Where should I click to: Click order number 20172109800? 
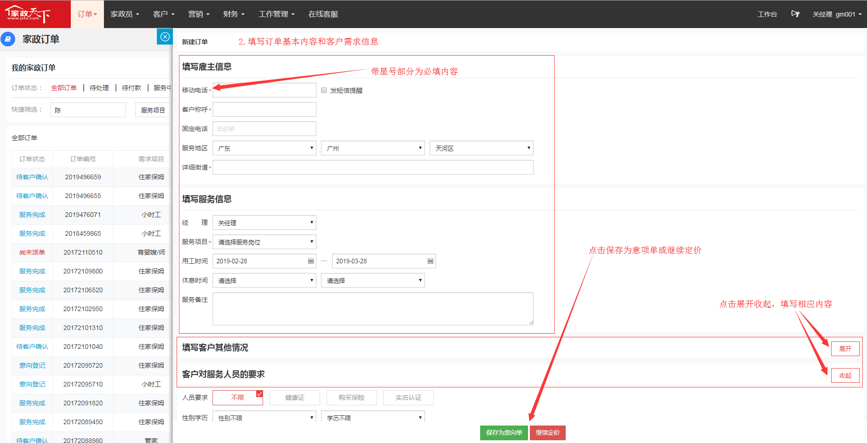(x=83, y=271)
